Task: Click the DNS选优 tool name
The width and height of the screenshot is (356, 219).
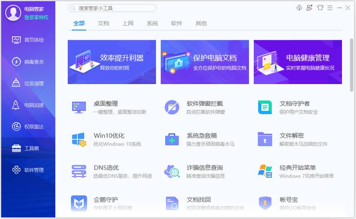Action: 106,168
